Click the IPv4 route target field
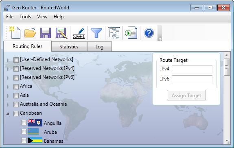The width and height of the screenshot is (234, 148). pyautogui.click(x=192, y=70)
